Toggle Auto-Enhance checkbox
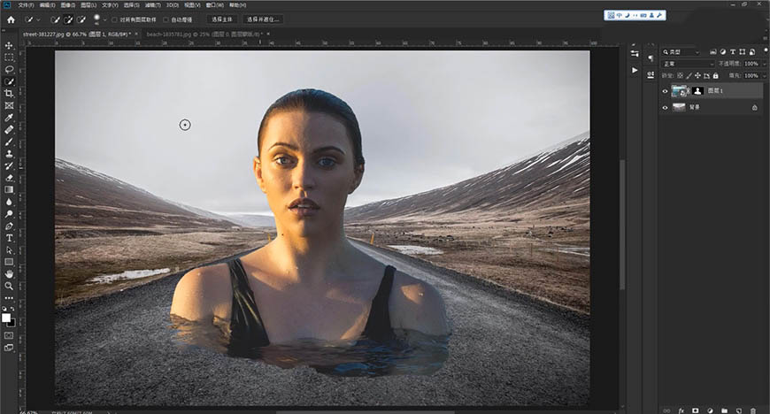The width and height of the screenshot is (770, 414). click(166, 19)
